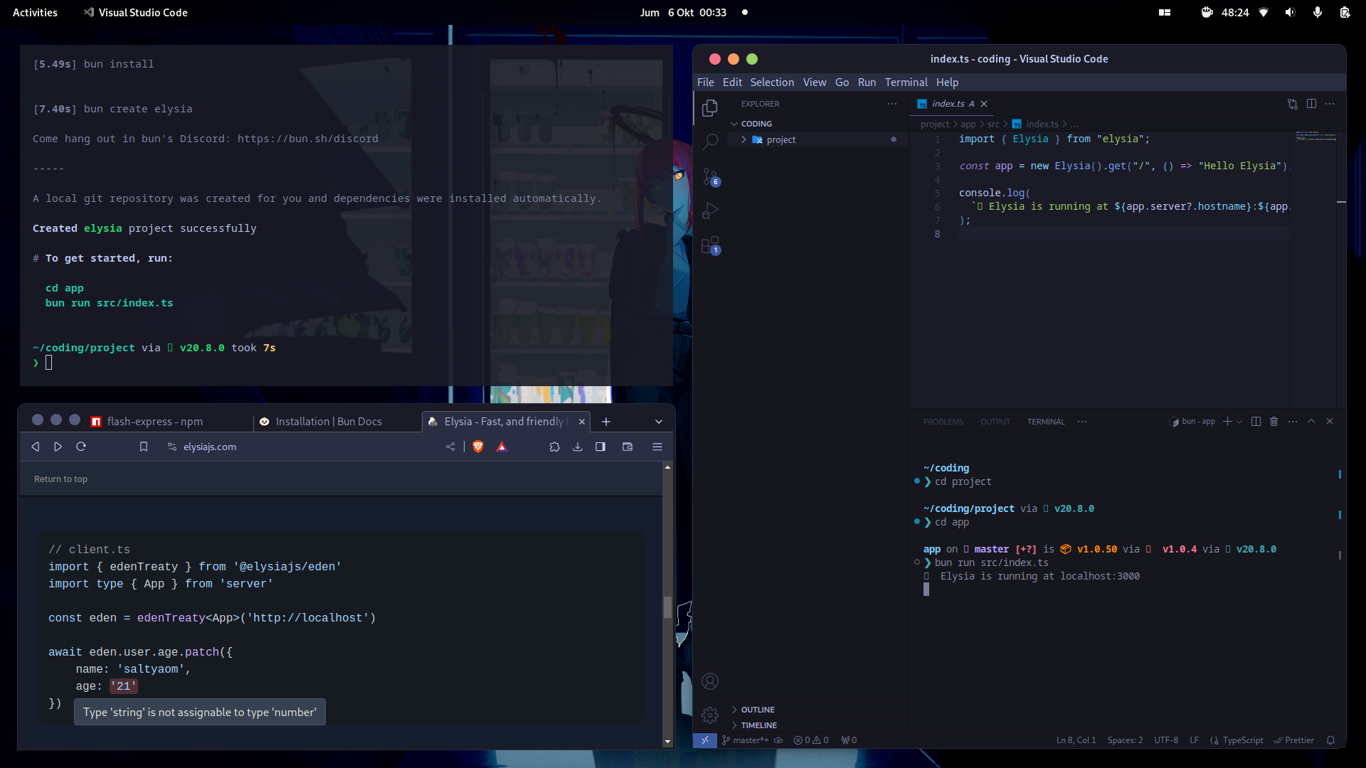This screenshot has width=1366, height=768.
Task: Open the Search view in the sidebar
Action: (711, 142)
